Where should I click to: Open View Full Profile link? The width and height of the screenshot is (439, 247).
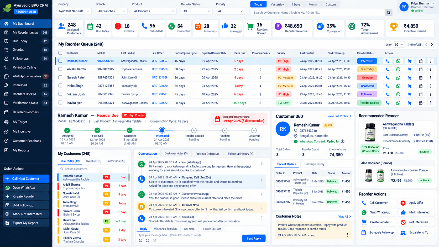[x=339, y=116]
